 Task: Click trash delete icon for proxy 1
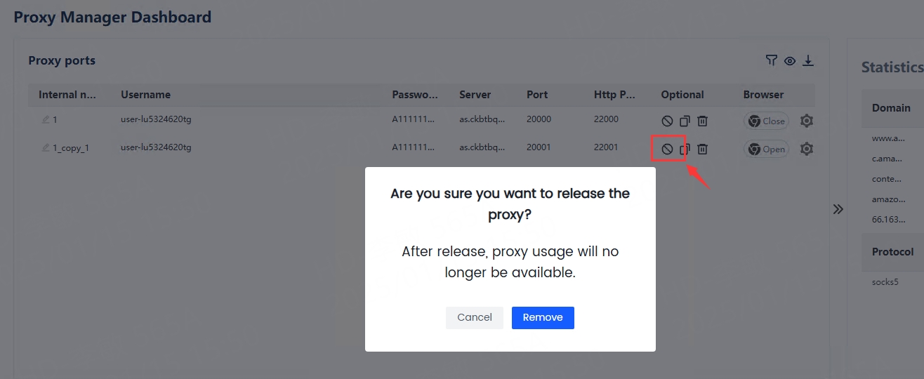pos(702,121)
